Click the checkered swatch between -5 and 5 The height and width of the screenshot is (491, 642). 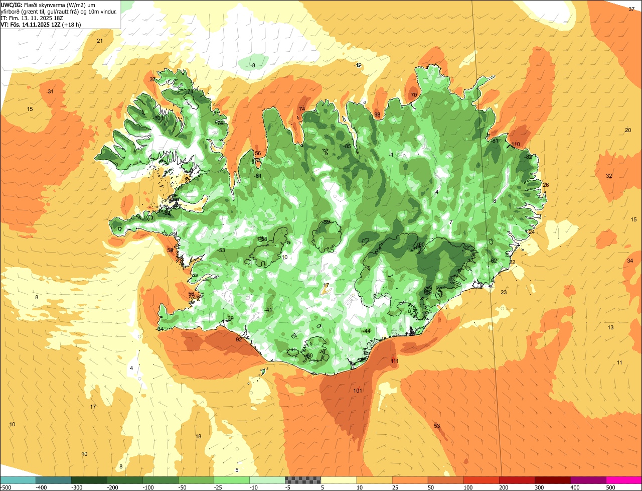tap(303, 479)
